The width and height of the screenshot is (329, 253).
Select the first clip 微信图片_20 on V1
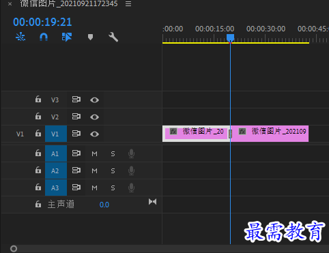point(196,134)
